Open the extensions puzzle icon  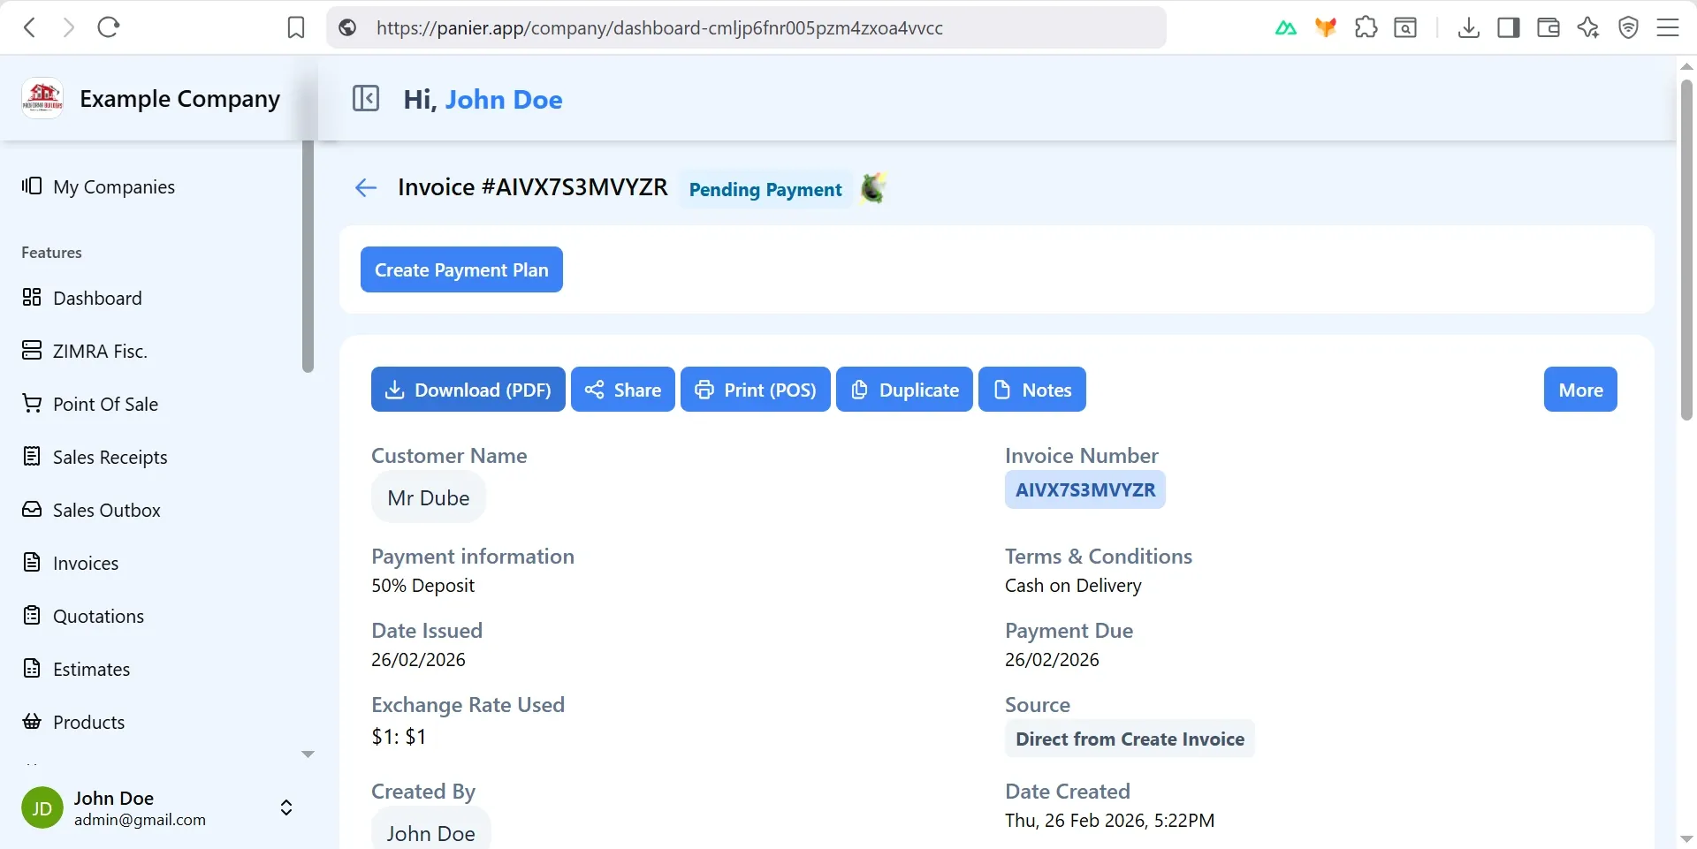1366,28
